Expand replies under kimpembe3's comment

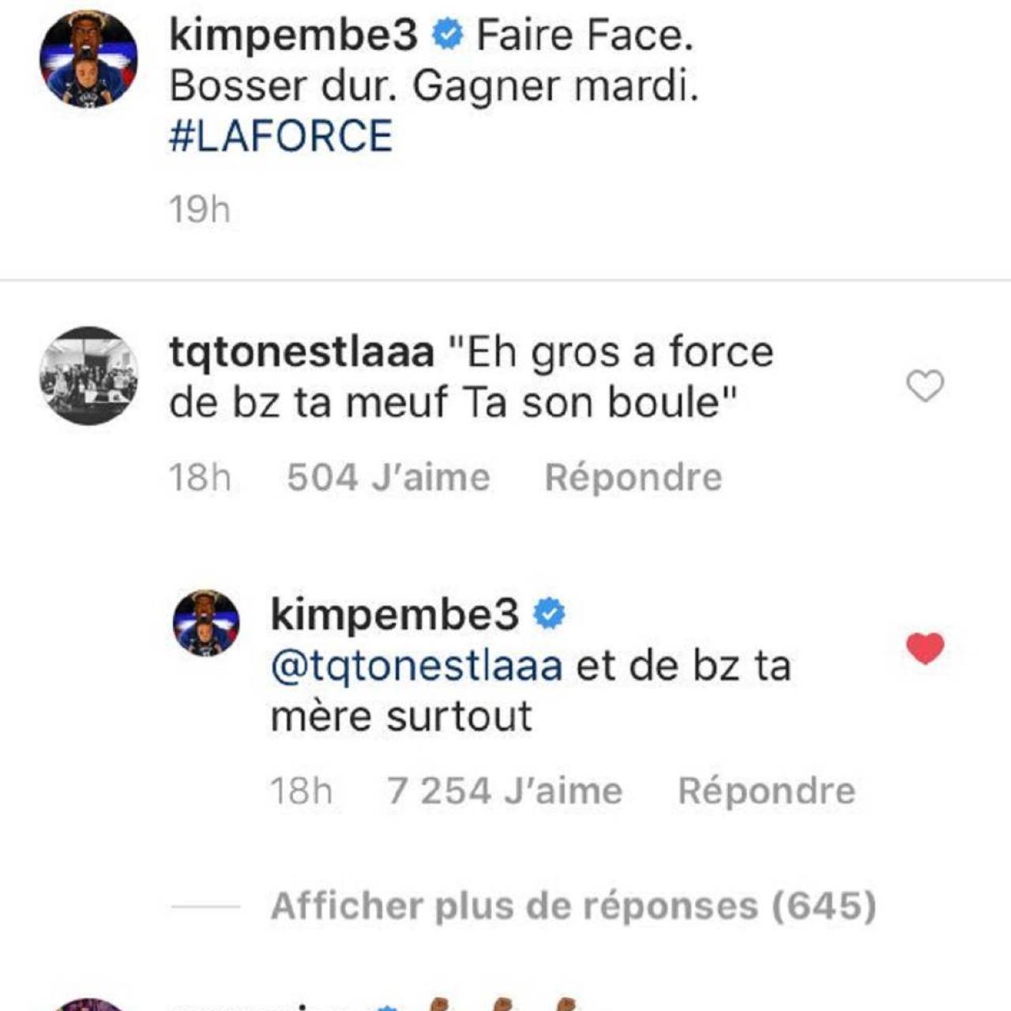pos(572,908)
